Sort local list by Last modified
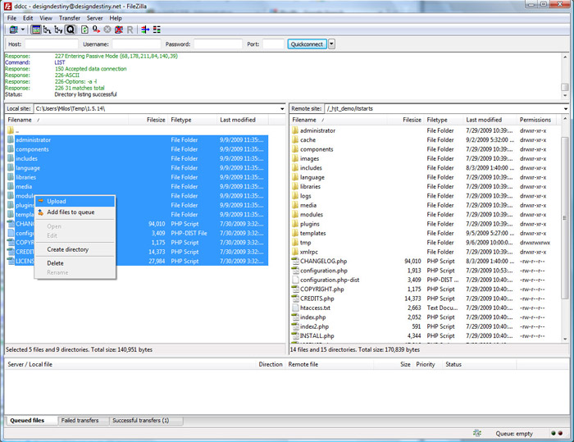This screenshot has width=574, height=442. (243, 120)
